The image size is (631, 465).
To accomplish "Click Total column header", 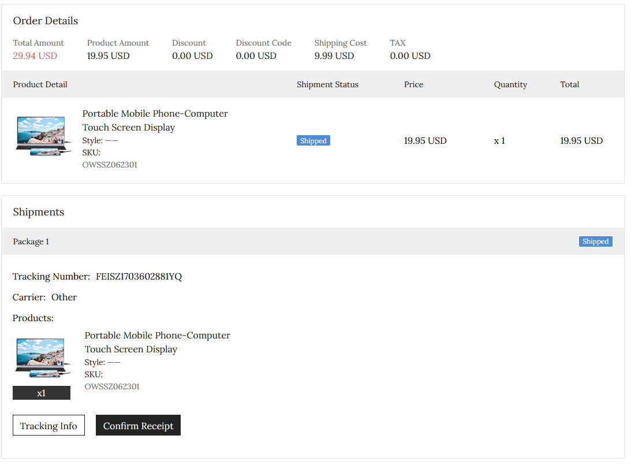I will (x=569, y=84).
